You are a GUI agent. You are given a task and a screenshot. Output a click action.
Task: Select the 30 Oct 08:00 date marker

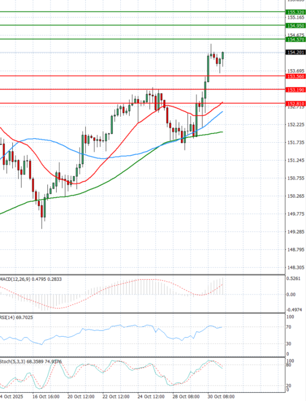pos(220,396)
